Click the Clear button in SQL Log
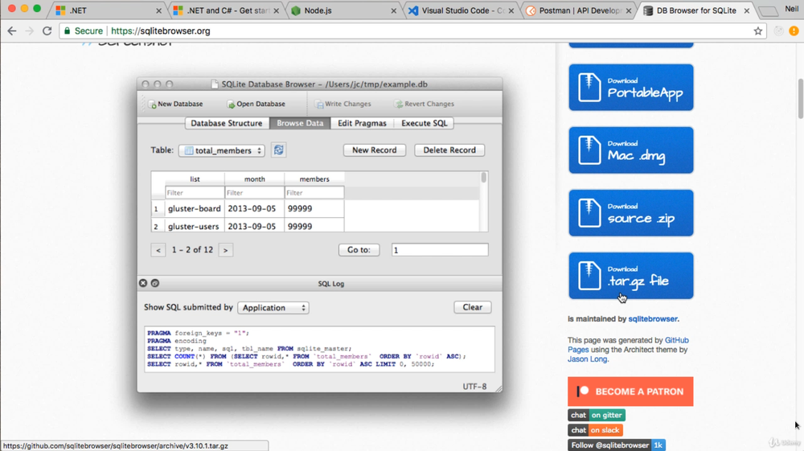 click(x=472, y=307)
